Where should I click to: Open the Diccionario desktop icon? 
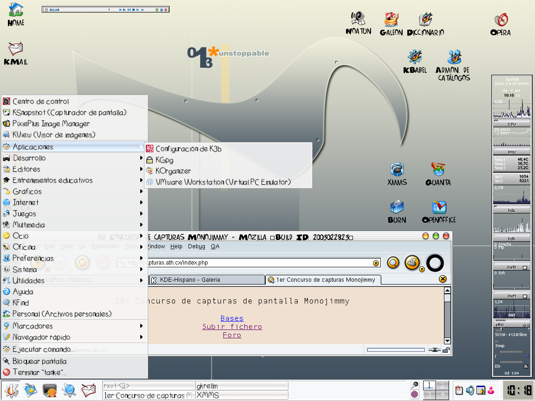[x=425, y=24]
